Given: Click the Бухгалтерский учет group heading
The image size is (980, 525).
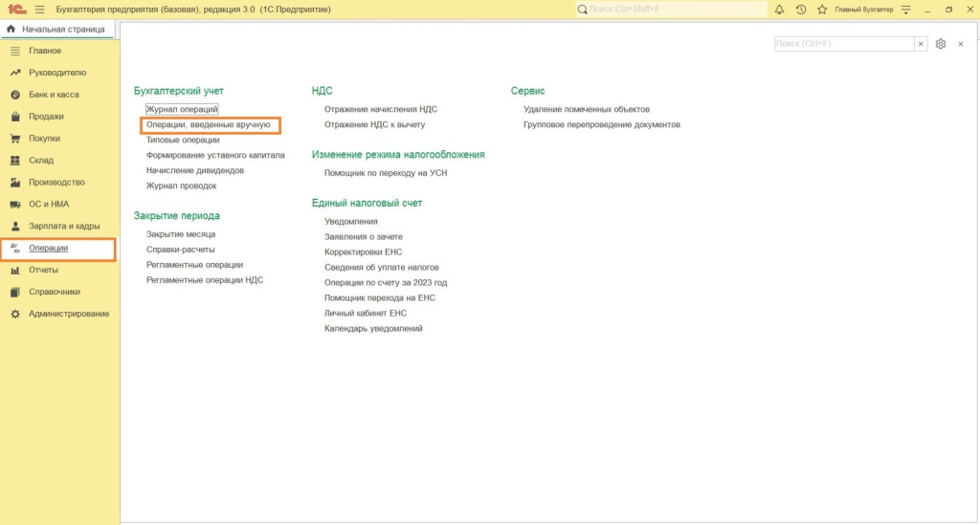Looking at the screenshot, I should [x=178, y=91].
